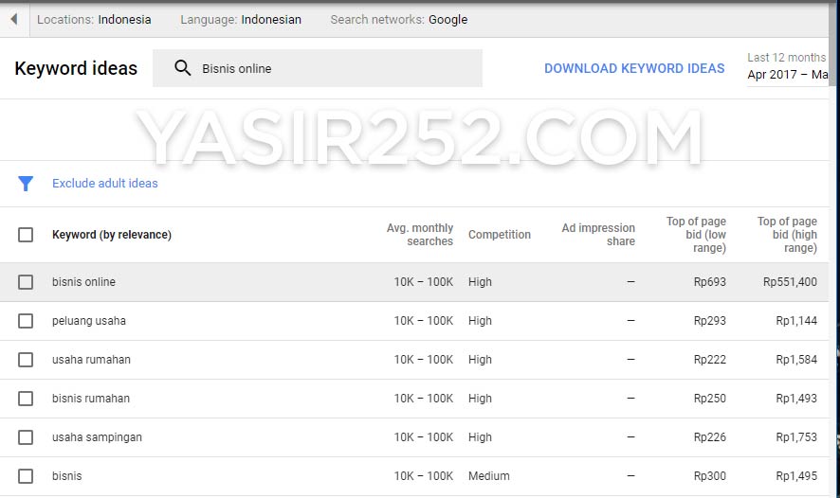Click the 'Rp226' low bid value
The width and height of the screenshot is (840, 498).
pyautogui.click(x=710, y=437)
